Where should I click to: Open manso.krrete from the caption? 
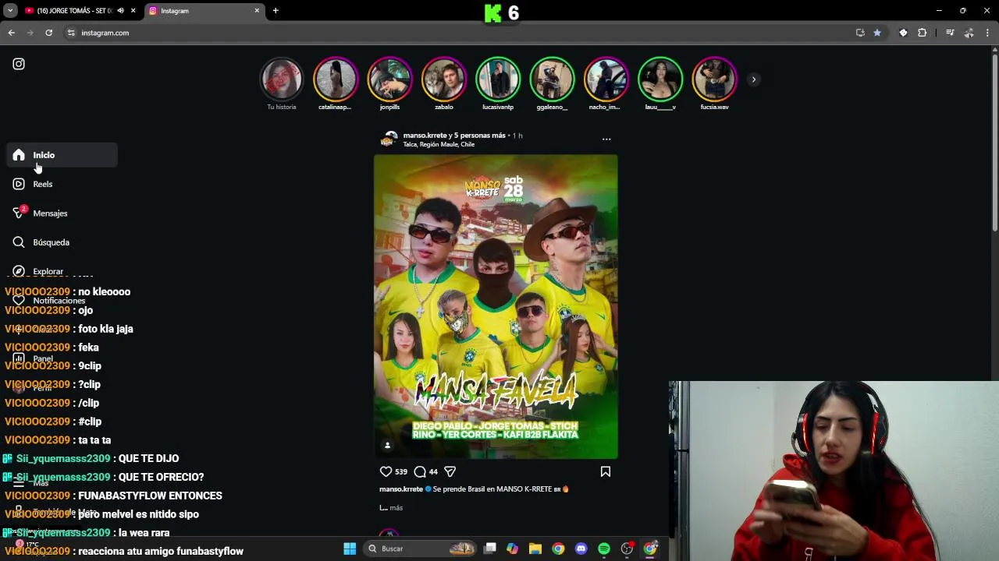(x=401, y=489)
